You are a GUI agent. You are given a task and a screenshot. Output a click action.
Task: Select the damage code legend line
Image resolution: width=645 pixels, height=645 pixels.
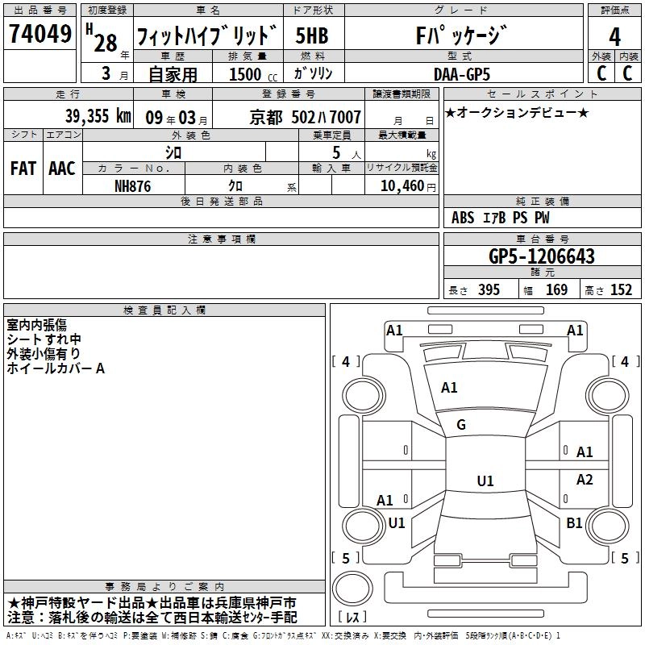[x=284, y=636]
